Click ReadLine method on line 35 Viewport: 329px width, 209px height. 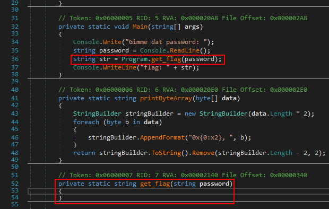[x=185, y=51]
